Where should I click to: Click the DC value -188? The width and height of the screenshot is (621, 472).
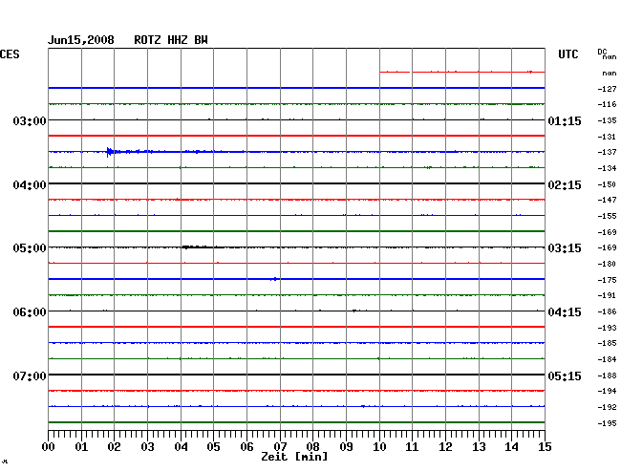pos(607,375)
